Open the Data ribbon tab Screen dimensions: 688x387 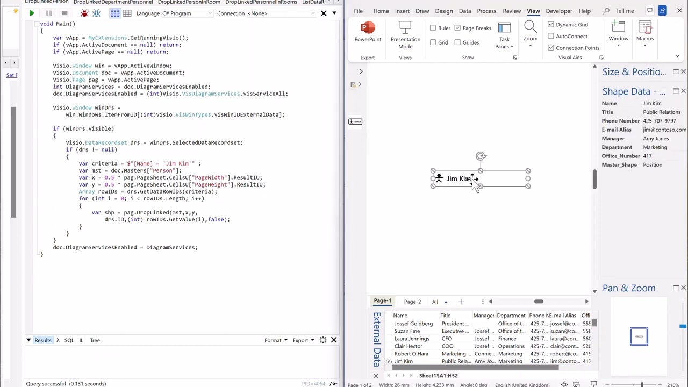point(465,11)
